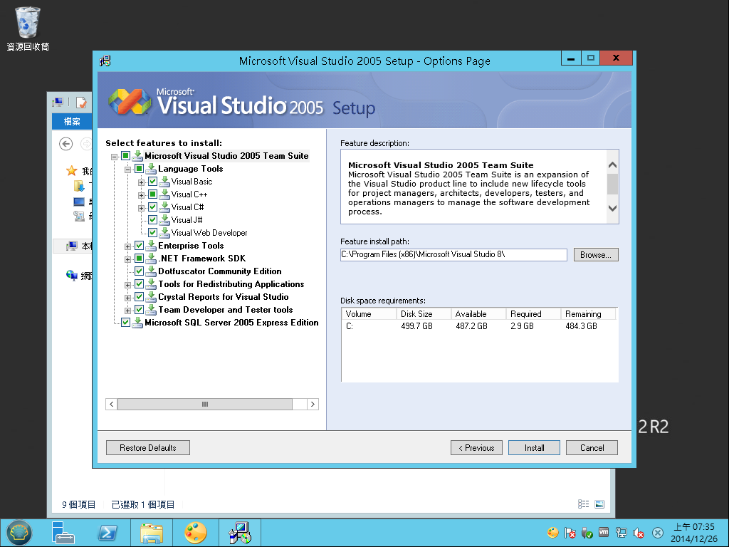Select Team Developer and Tester tools label
The width and height of the screenshot is (729, 547).
coord(226,310)
